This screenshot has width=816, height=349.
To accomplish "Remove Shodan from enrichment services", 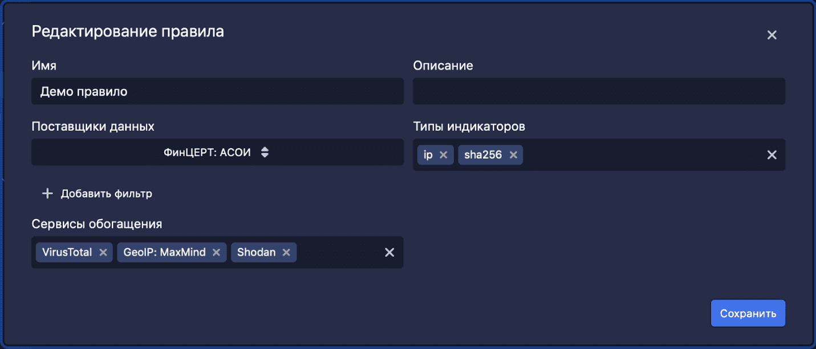I will (x=286, y=252).
